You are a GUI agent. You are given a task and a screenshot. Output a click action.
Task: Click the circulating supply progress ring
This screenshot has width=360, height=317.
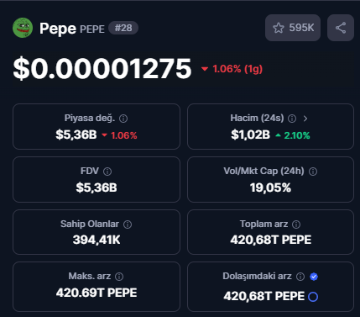pos(313,297)
